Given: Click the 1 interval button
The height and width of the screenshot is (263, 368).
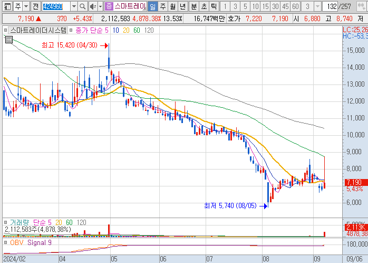Looking at the screenshot, I should [x=225, y=6].
